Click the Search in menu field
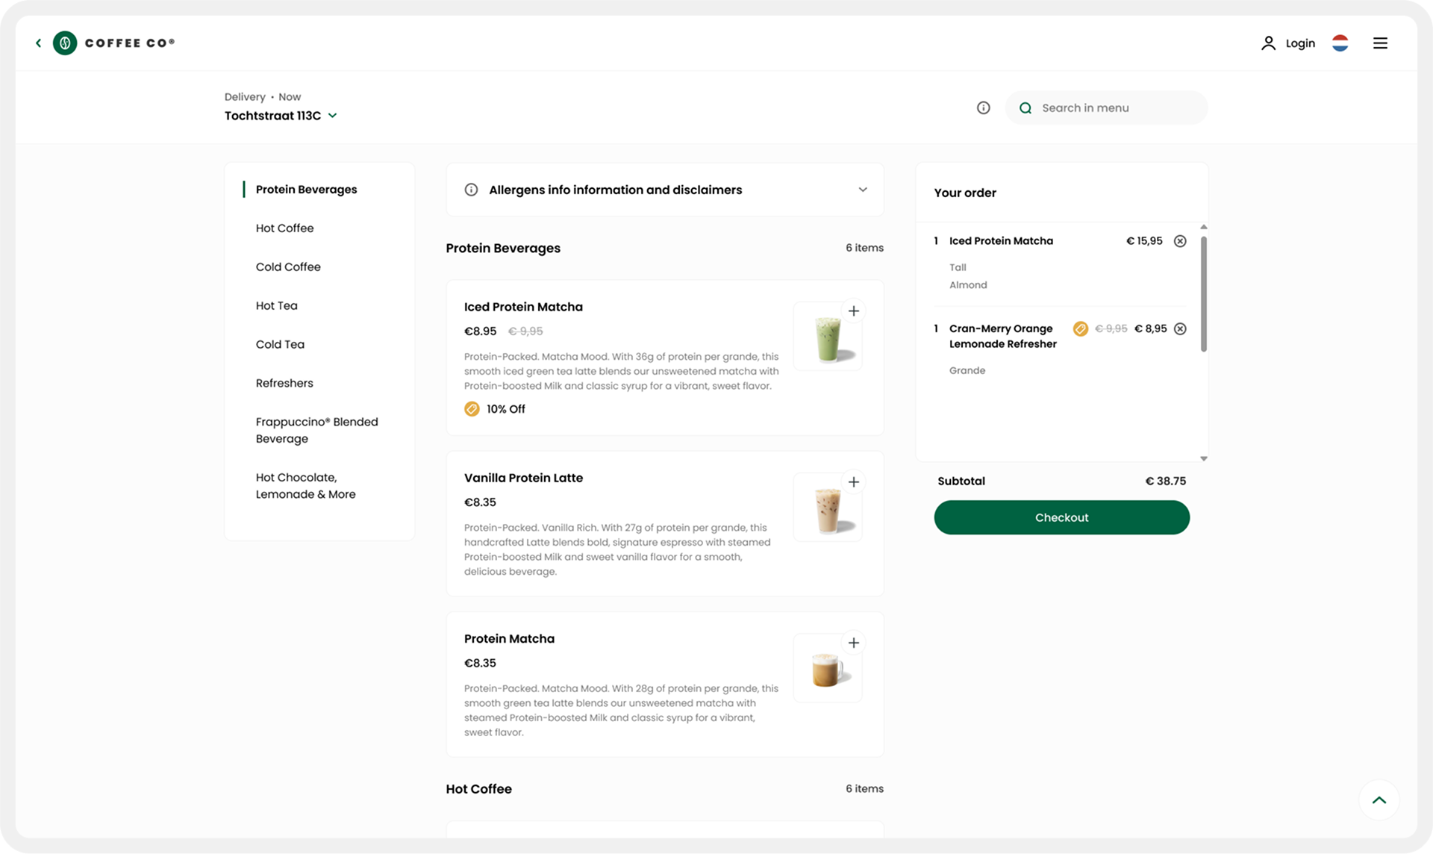1433x854 pixels. click(x=1105, y=107)
